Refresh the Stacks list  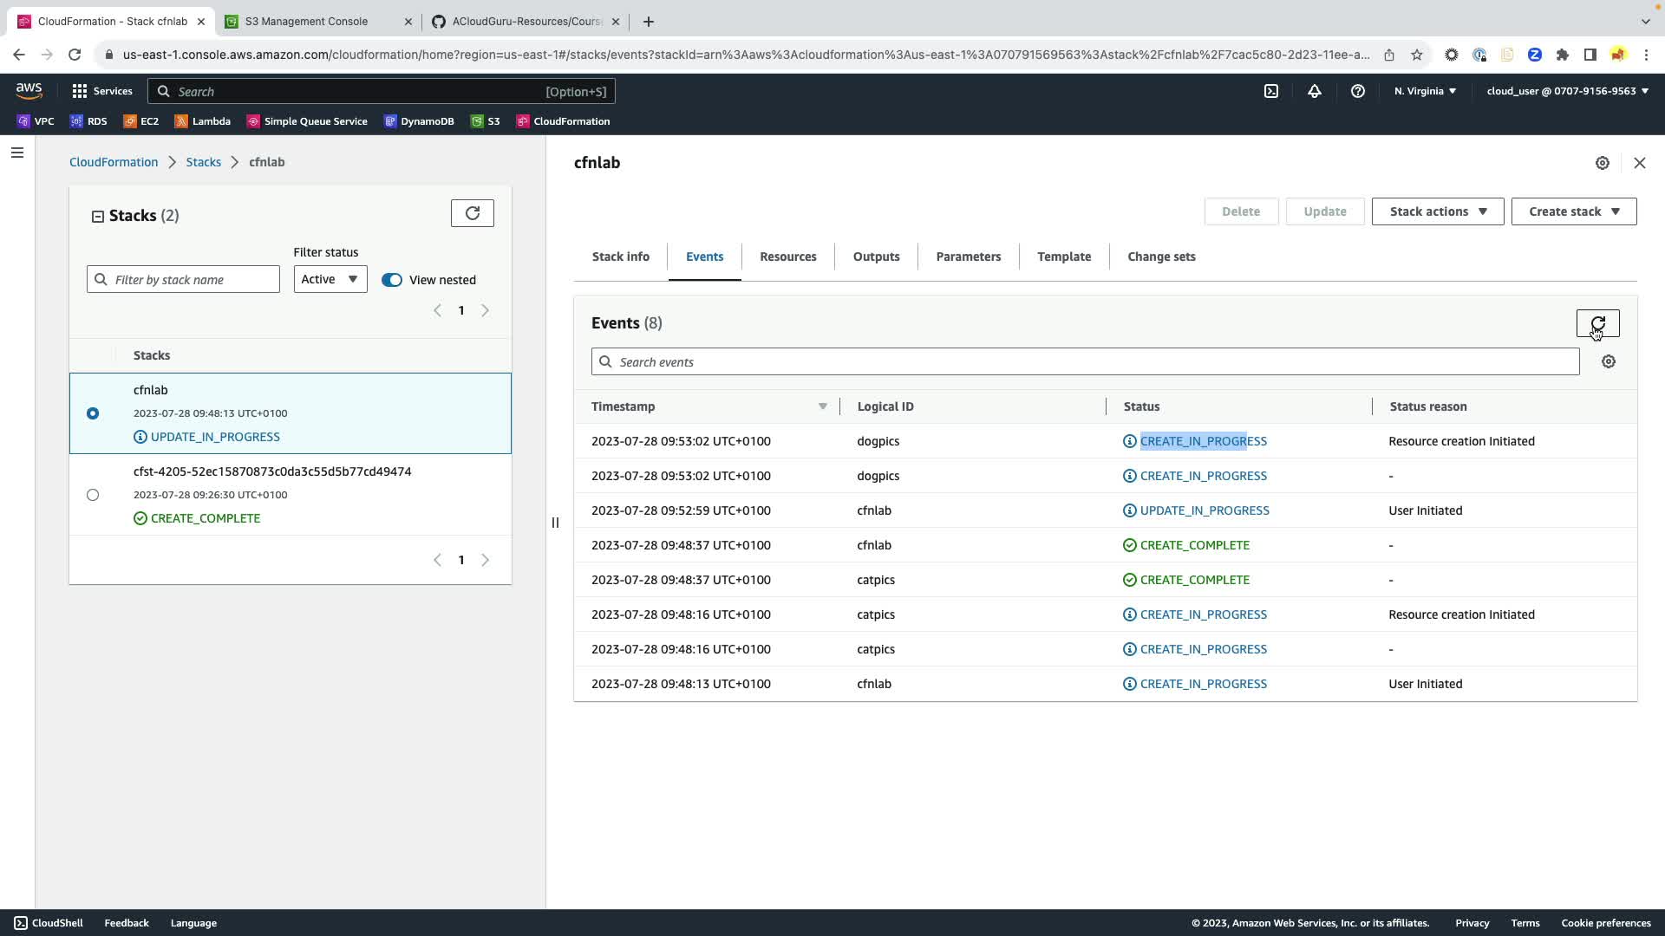click(472, 213)
